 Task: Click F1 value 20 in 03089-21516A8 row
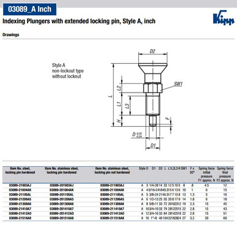coord(207,218)
